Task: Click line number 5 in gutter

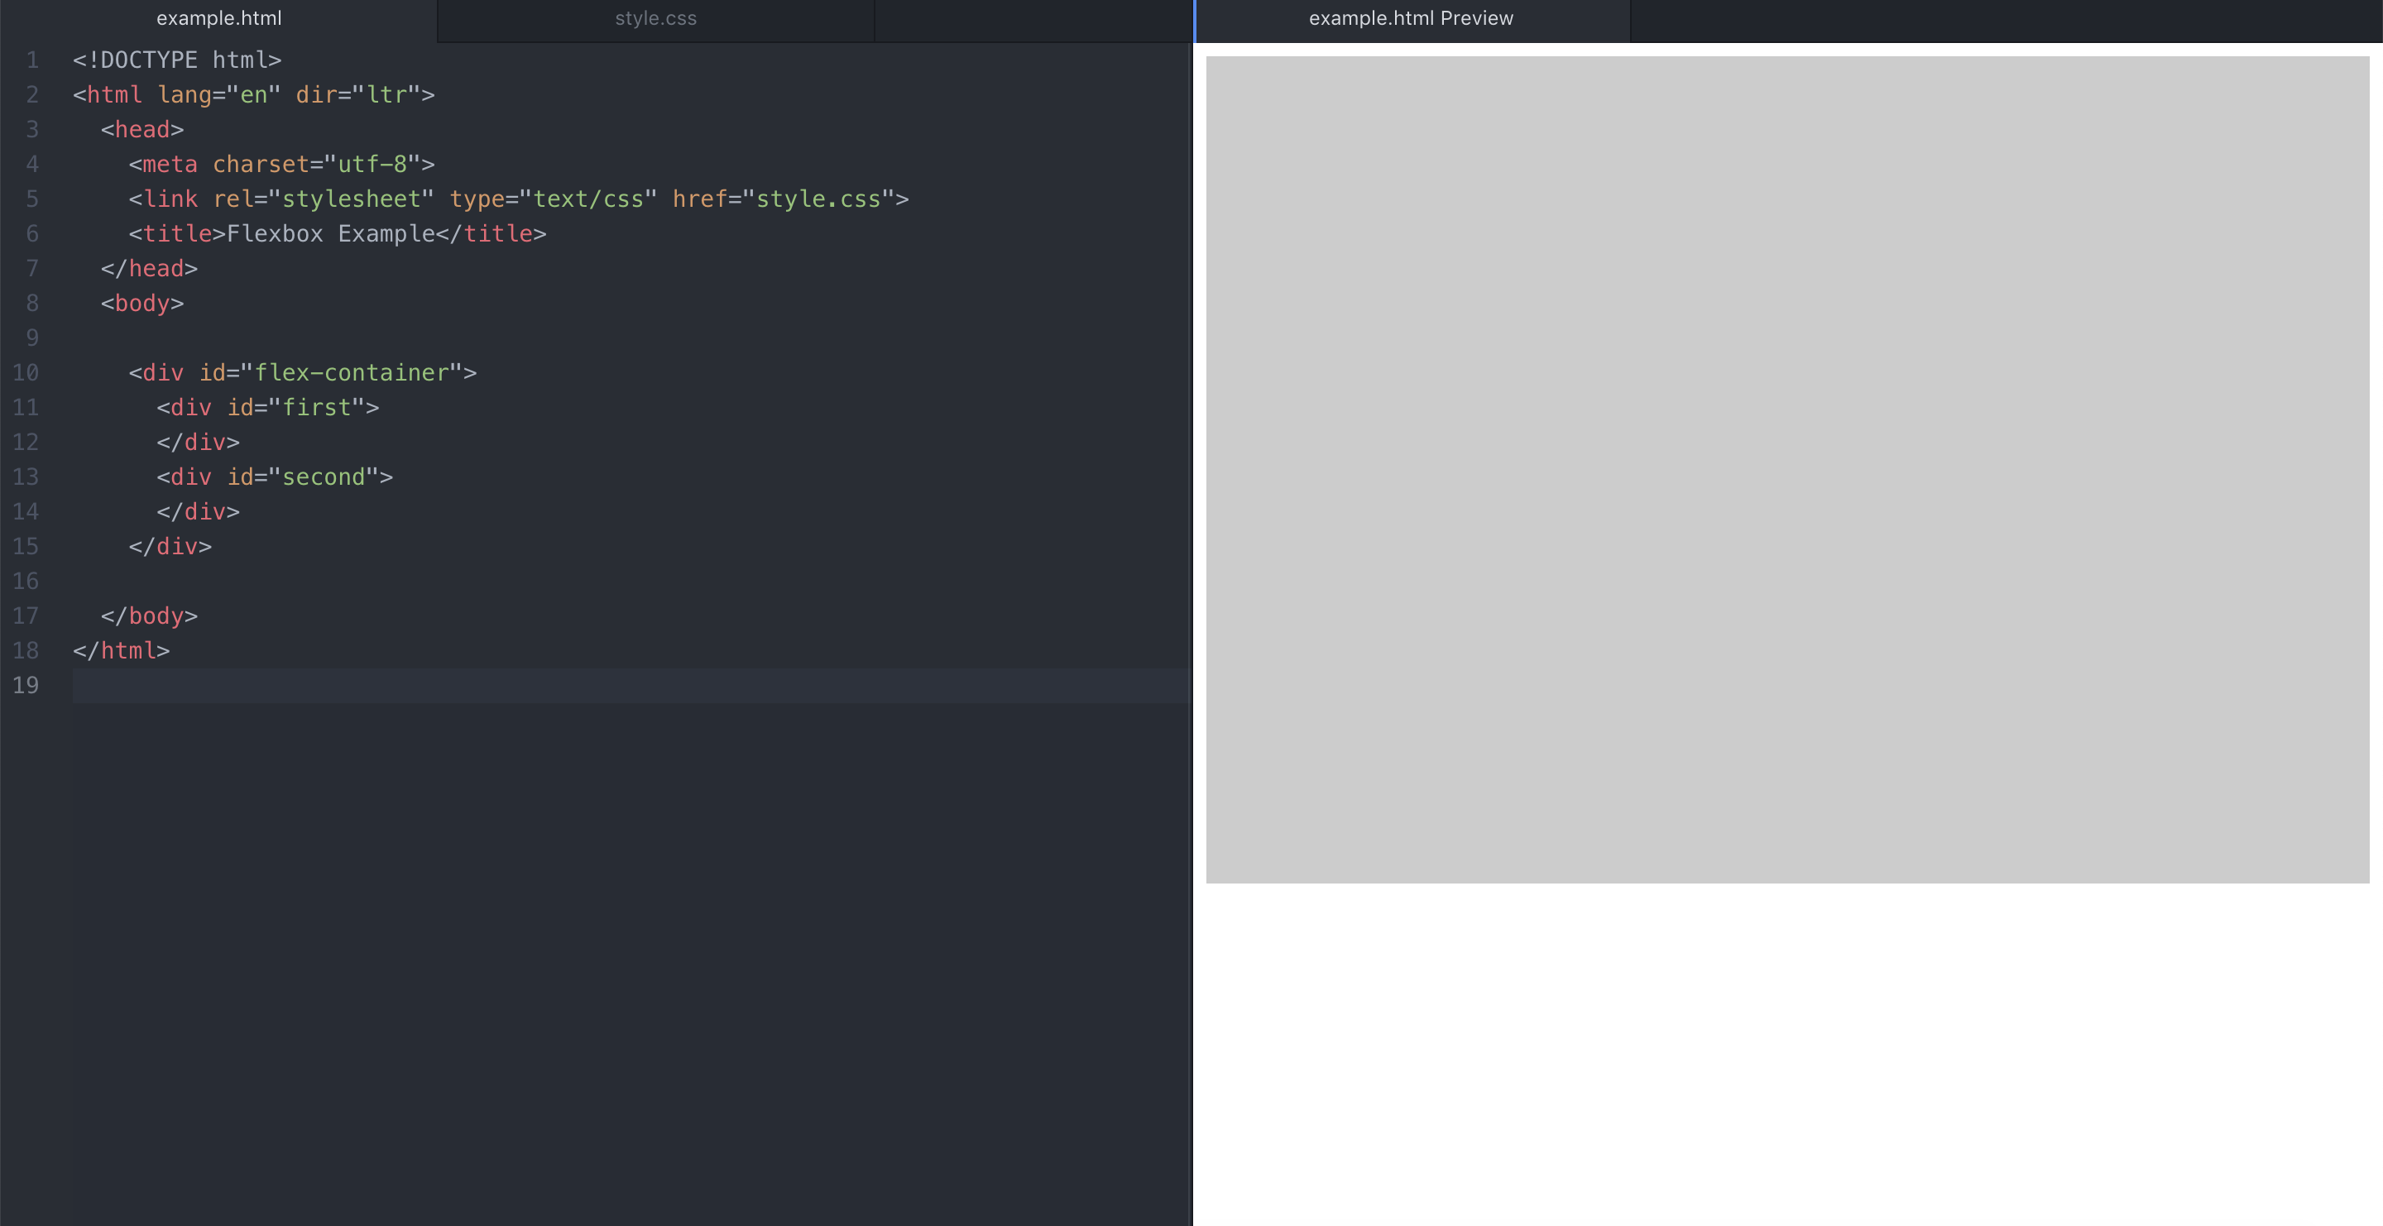Action: tap(31, 199)
